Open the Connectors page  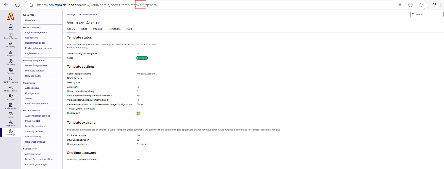(x=31, y=38)
